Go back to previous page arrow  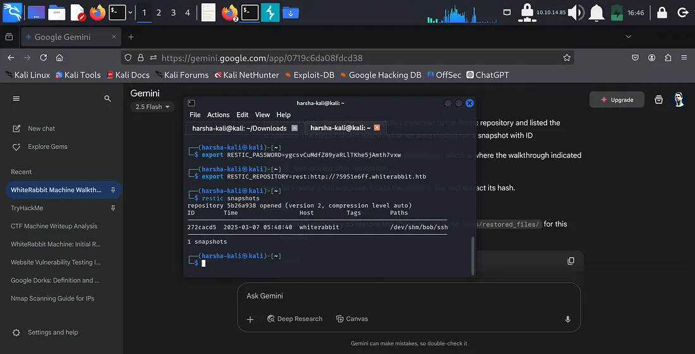click(11, 57)
